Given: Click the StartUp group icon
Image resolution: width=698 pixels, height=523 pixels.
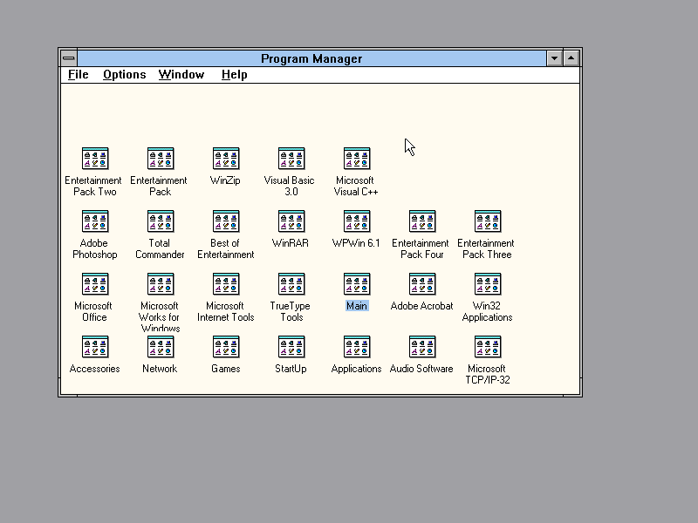Looking at the screenshot, I should (x=291, y=347).
